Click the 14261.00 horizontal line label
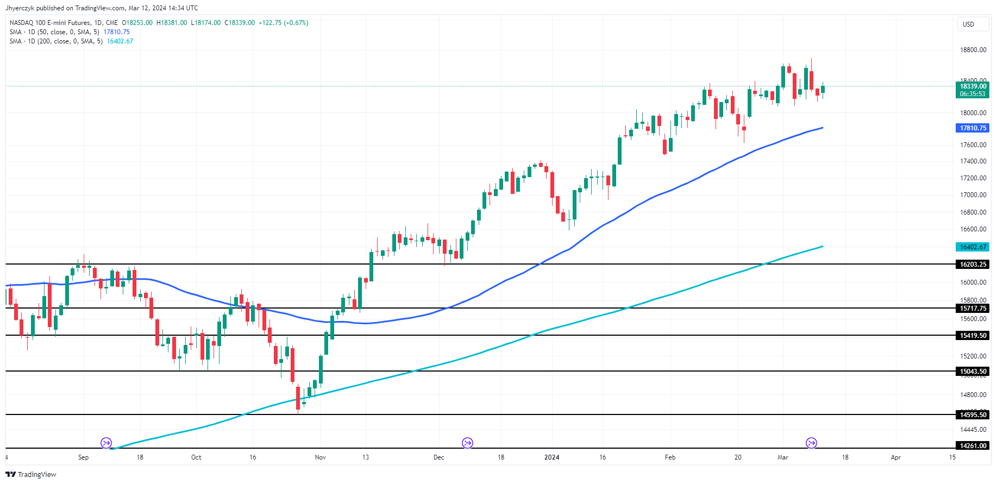 973,446
